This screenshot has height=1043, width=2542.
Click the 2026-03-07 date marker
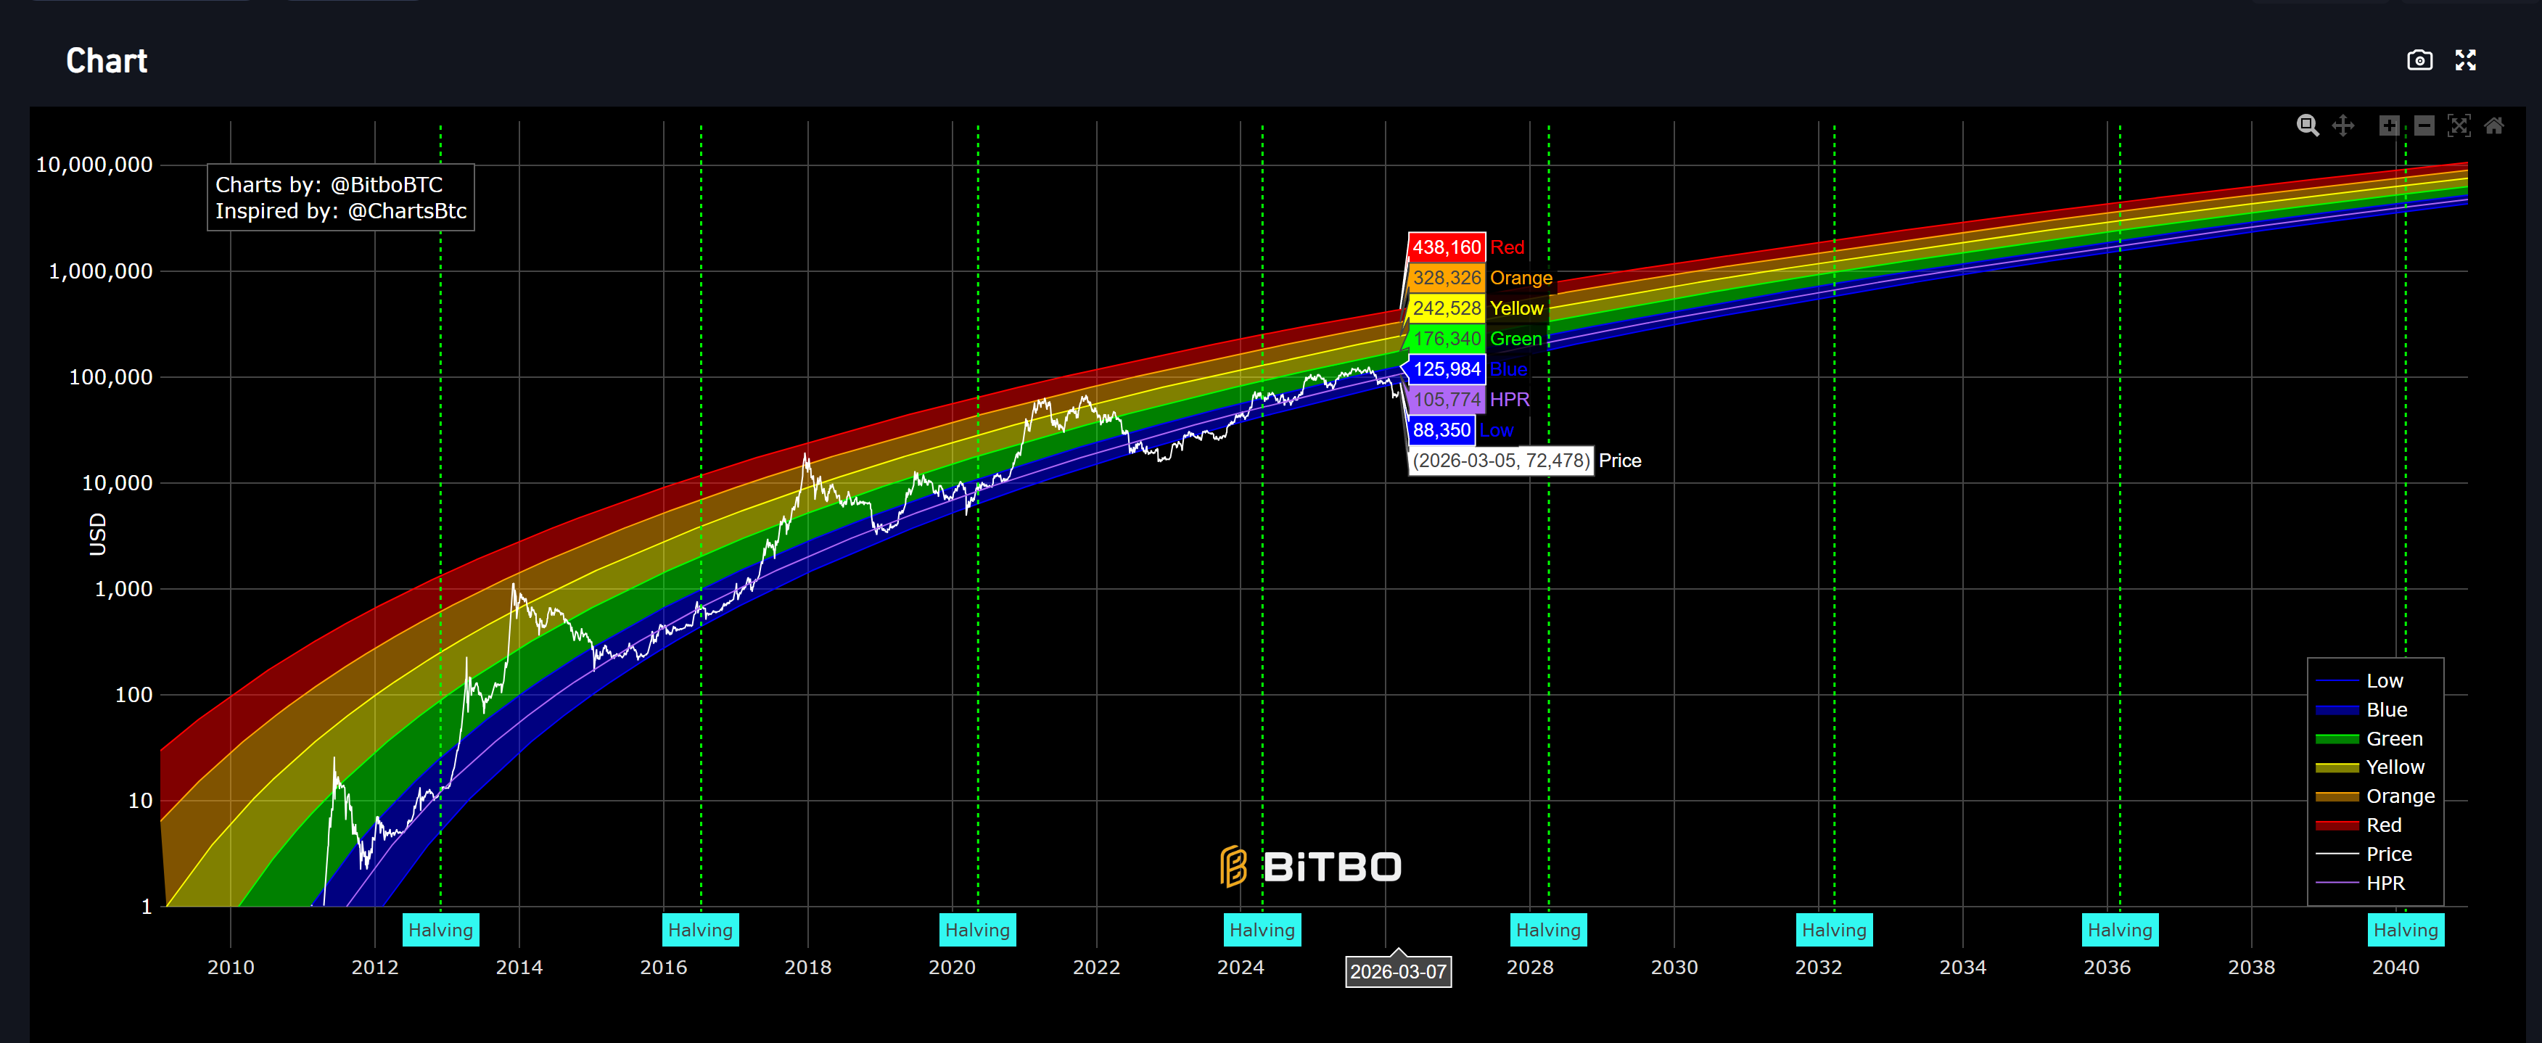click(1399, 972)
